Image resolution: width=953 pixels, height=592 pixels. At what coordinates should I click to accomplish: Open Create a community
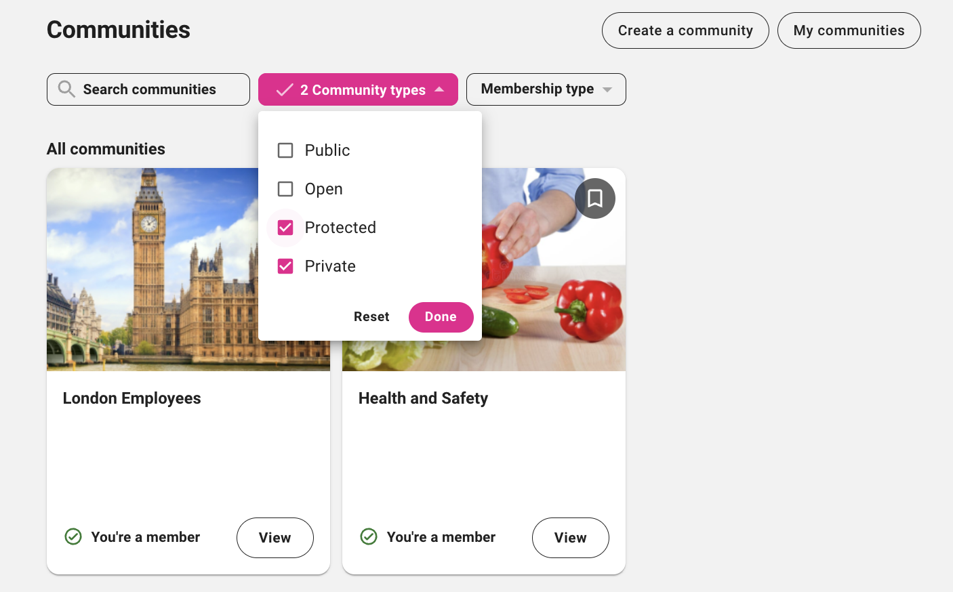(x=685, y=30)
